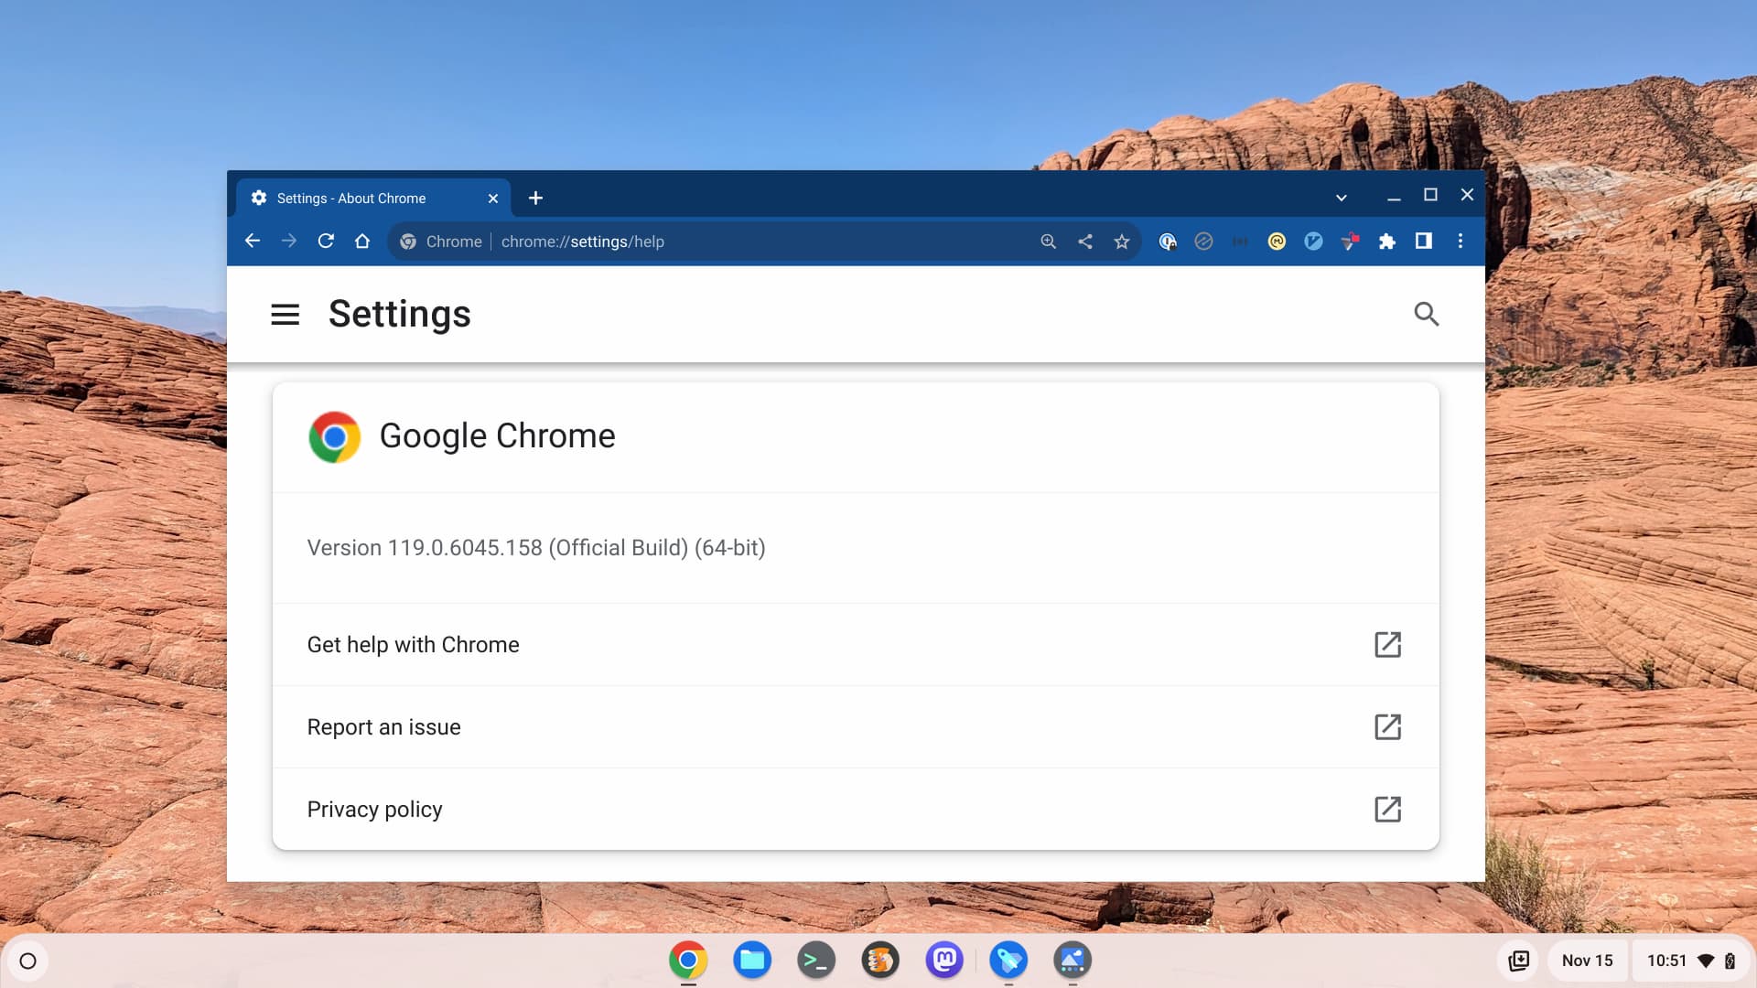1757x988 pixels.
Task: Click the Share page icon
Action: coord(1083,242)
